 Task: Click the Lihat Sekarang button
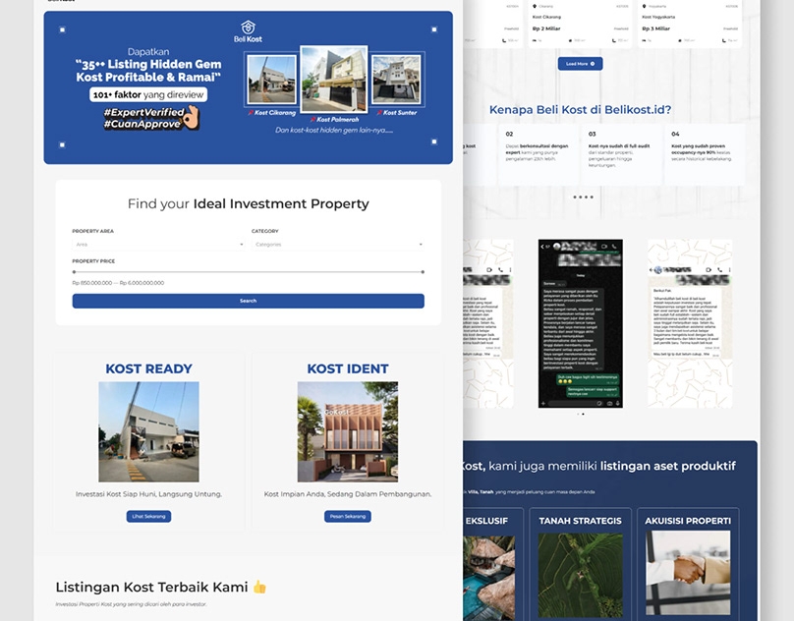pos(149,516)
